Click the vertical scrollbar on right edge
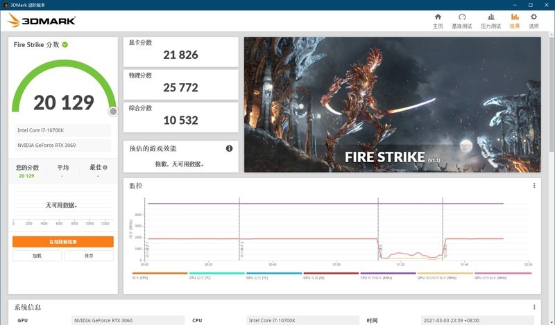555x325 pixels. point(552,94)
